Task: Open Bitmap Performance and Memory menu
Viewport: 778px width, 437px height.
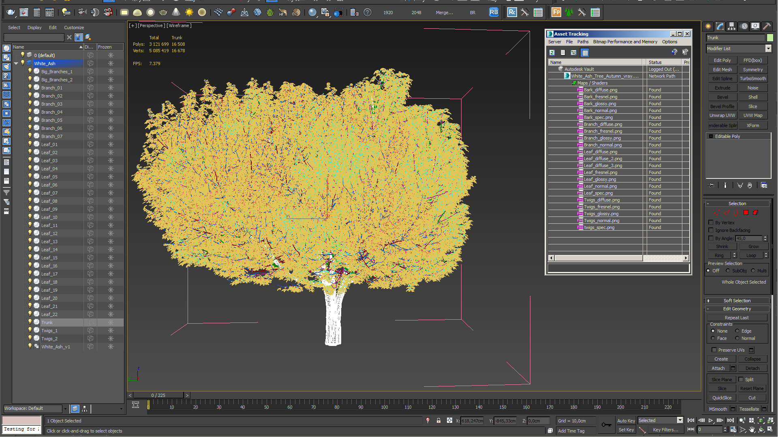Action: tap(625, 42)
